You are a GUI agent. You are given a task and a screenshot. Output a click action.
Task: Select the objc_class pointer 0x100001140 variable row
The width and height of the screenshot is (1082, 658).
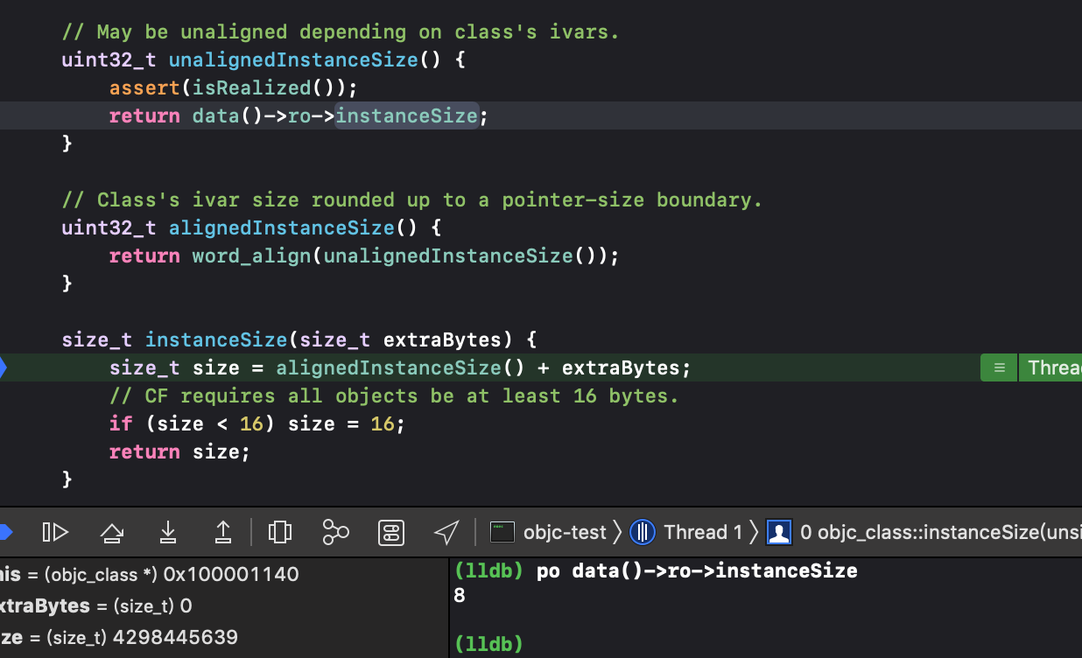[x=224, y=574]
